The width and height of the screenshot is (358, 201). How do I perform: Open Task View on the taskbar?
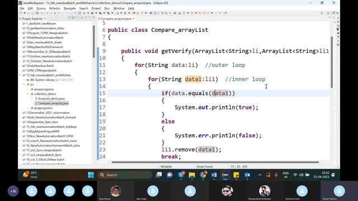coord(158,175)
